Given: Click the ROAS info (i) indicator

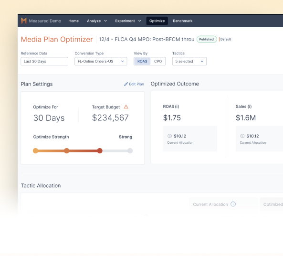Looking at the screenshot, I should 177,107.
